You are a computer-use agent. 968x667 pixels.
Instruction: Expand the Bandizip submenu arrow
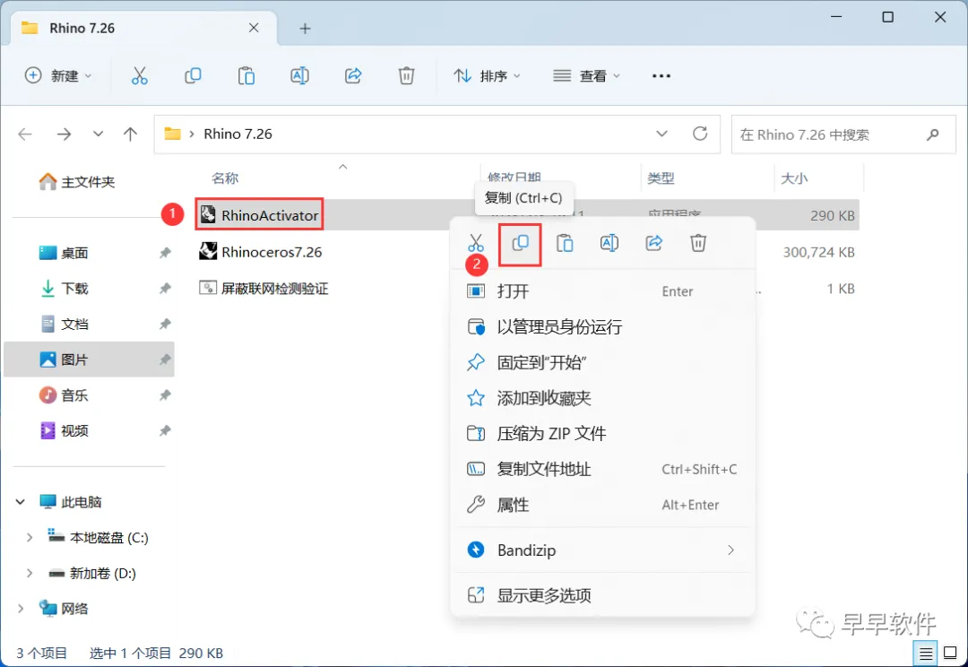(731, 550)
